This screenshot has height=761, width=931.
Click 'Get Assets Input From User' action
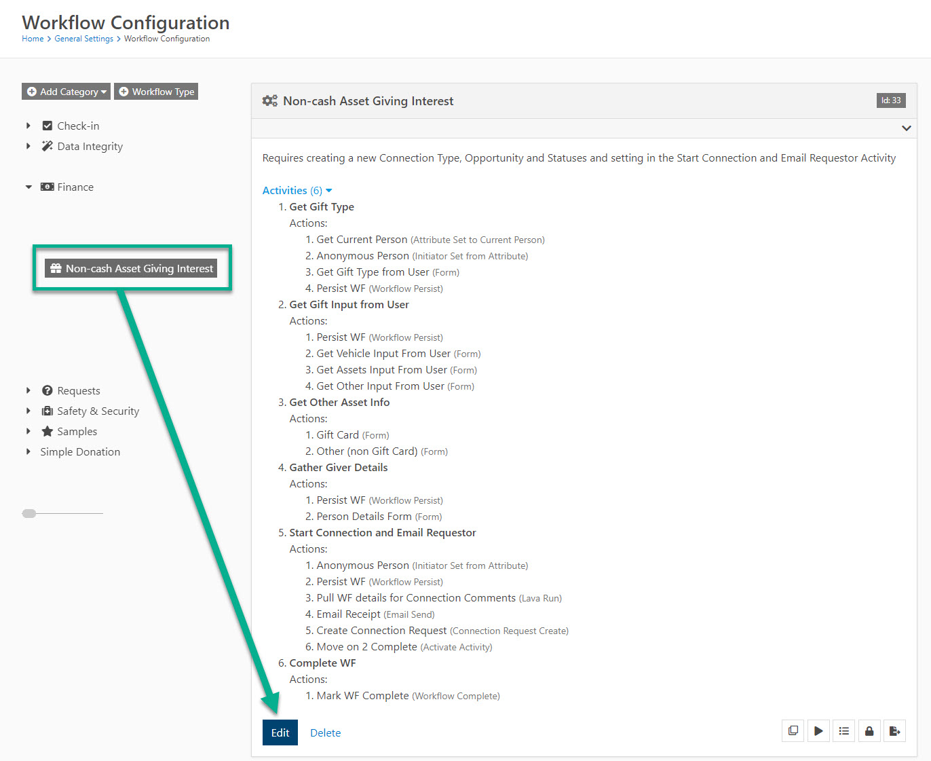pos(382,370)
